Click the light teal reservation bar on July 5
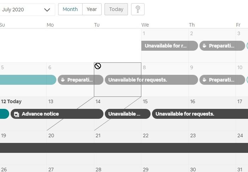This screenshot has width=248, height=172. [28, 80]
